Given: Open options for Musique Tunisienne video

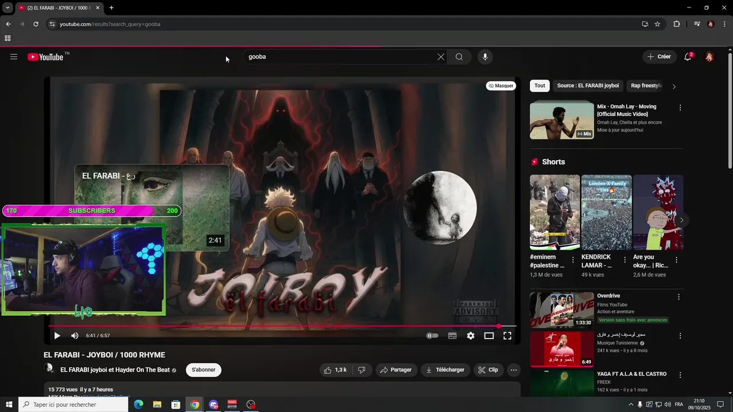Looking at the screenshot, I should click(x=680, y=336).
